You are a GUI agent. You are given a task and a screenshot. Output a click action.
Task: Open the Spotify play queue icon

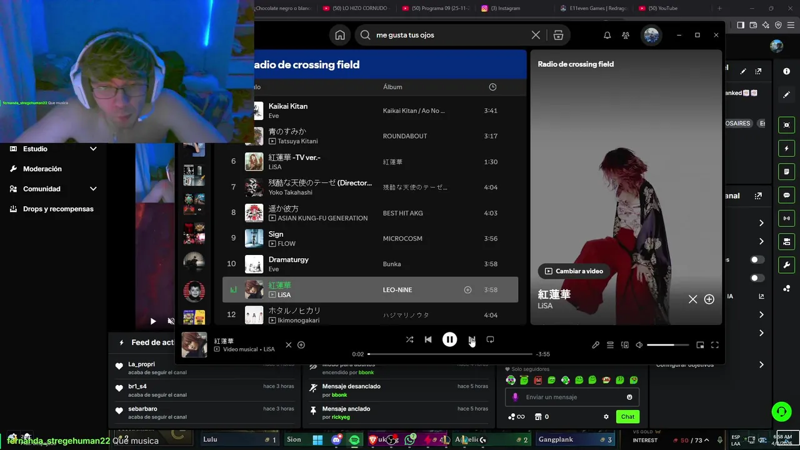[x=610, y=345]
